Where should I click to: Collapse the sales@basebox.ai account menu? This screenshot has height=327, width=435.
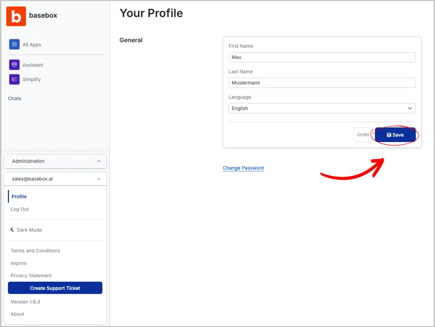pyautogui.click(x=99, y=179)
